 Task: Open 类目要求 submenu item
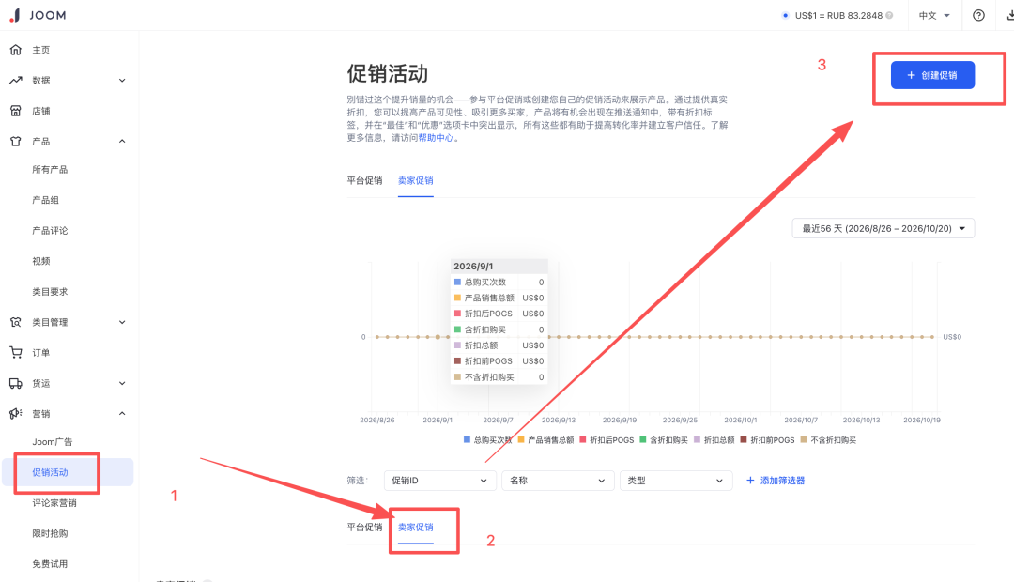(50, 292)
